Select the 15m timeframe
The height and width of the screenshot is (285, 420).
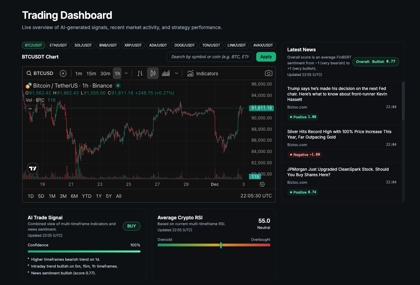(91, 73)
